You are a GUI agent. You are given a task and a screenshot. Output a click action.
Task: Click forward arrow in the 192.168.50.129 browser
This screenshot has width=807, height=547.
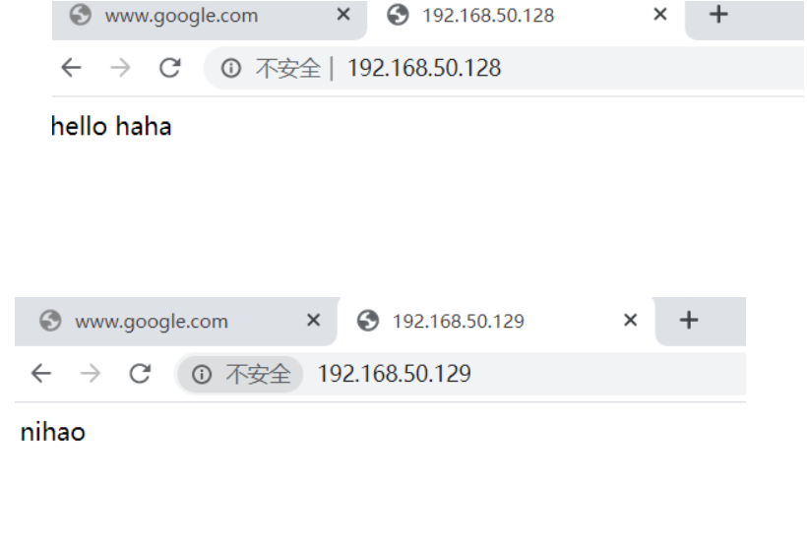(91, 373)
